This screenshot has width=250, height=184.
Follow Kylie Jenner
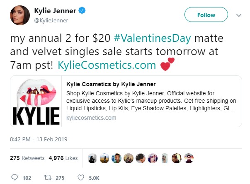click(x=206, y=15)
